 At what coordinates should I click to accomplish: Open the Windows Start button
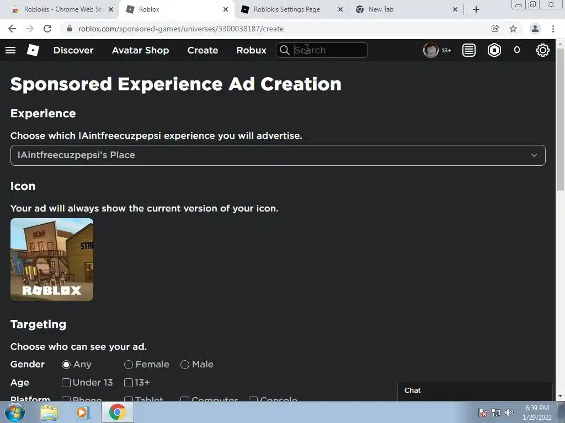(x=15, y=412)
